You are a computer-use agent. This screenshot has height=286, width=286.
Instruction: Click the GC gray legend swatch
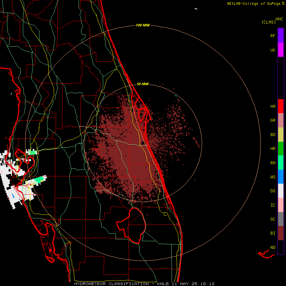pyautogui.click(x=281, y=219)
